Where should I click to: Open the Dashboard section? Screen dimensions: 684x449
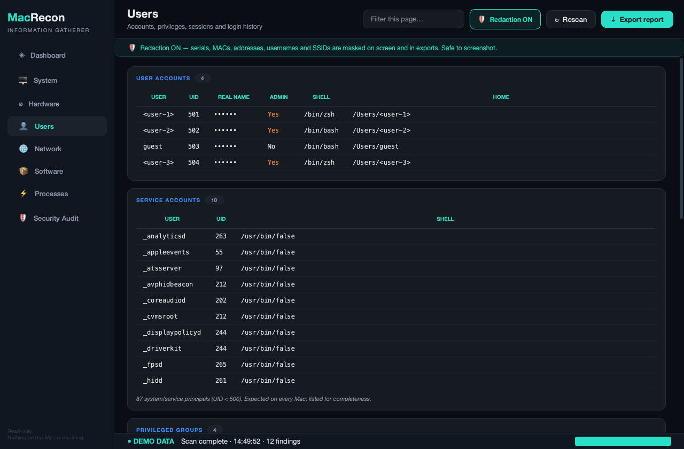click(57, 55)
